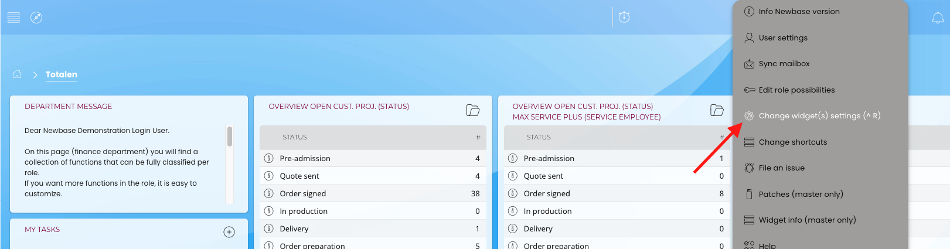Select Pre-admission text in first overview
This screenshot has height=249, width=950.
[x=305, y=158]
